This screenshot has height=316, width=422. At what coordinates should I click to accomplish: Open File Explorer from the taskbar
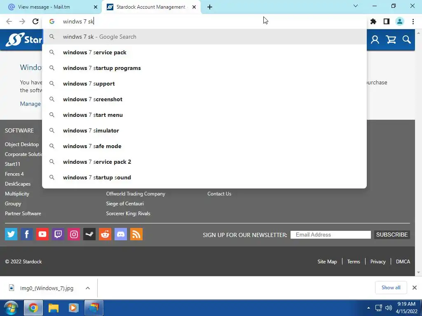point(53,308)
